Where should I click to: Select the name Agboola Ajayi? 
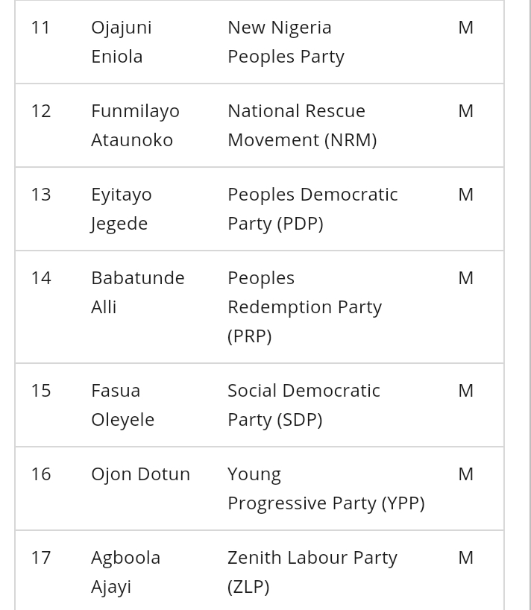(125, 572)
